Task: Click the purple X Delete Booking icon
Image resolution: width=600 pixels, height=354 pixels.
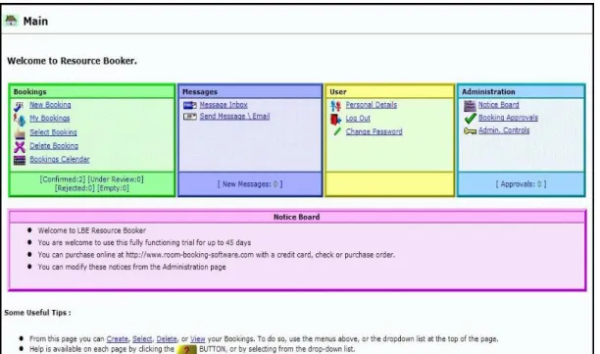Action: [20, 146]
